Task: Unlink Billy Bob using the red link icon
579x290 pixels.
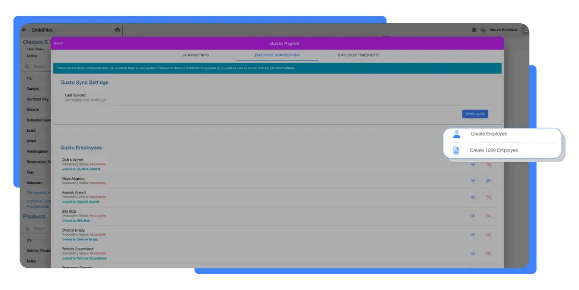Action: (488, 216)
